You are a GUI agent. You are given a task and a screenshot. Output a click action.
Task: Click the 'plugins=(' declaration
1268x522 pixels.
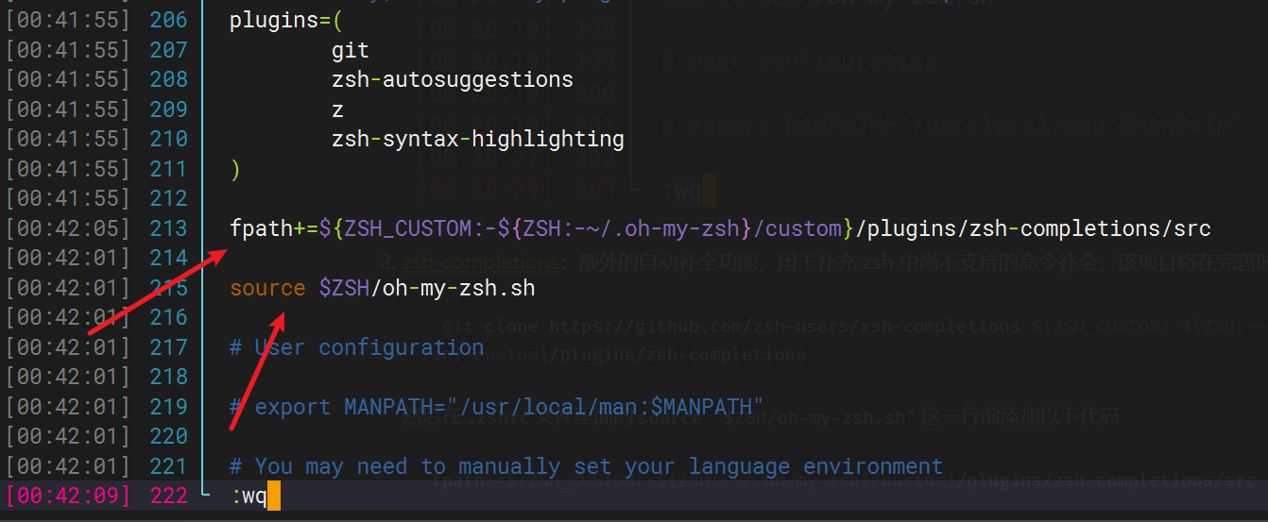point(274,20)
